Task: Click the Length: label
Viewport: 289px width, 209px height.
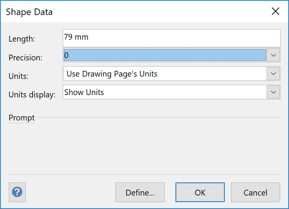Action: coord(22,39)
